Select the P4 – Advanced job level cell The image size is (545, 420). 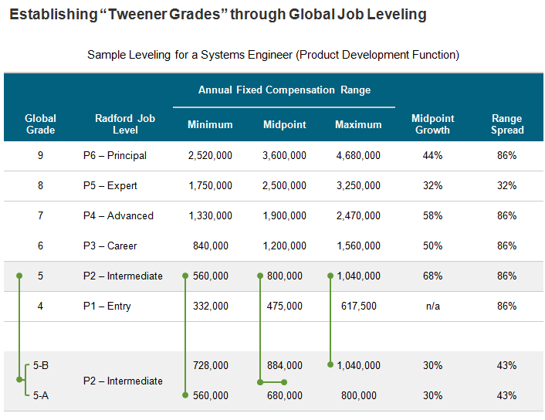(x=118, y=216)
